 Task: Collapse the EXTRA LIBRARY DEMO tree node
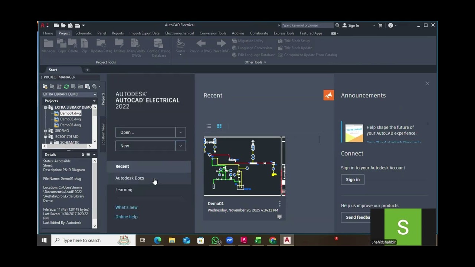46,107
